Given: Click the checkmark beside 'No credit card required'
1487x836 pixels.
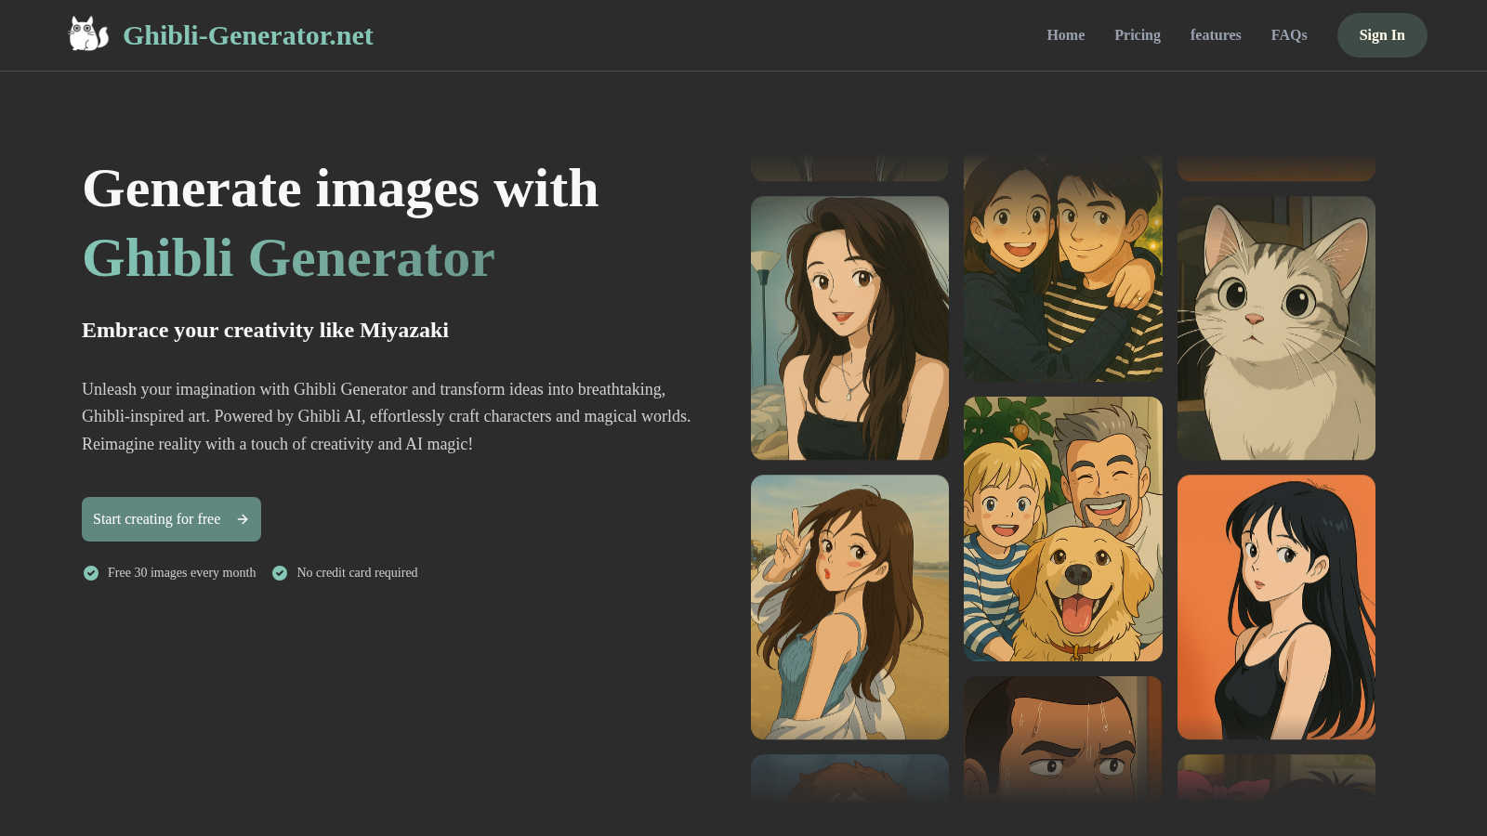Looking at the screenshot, I should click(280, 573).
